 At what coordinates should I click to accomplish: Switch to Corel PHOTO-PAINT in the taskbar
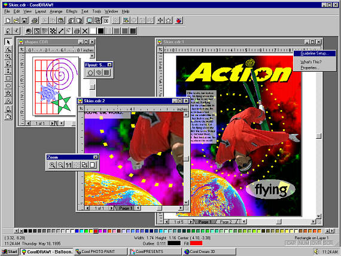click(101, 252)
